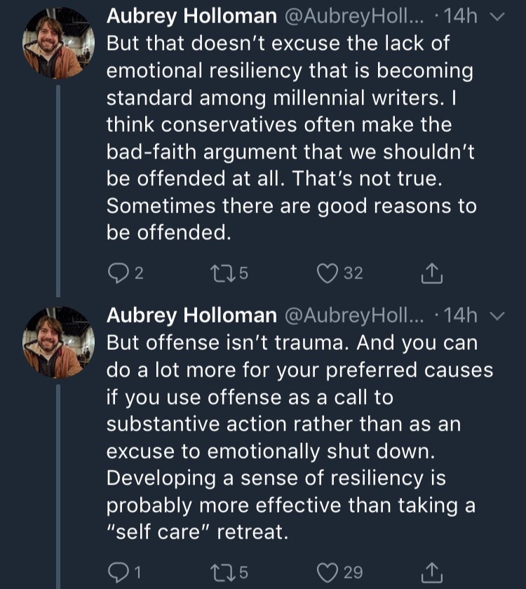Reply to the second tweet about offense and trauma
This screenshot has height=589, width=526.
(x=116, y=572)
